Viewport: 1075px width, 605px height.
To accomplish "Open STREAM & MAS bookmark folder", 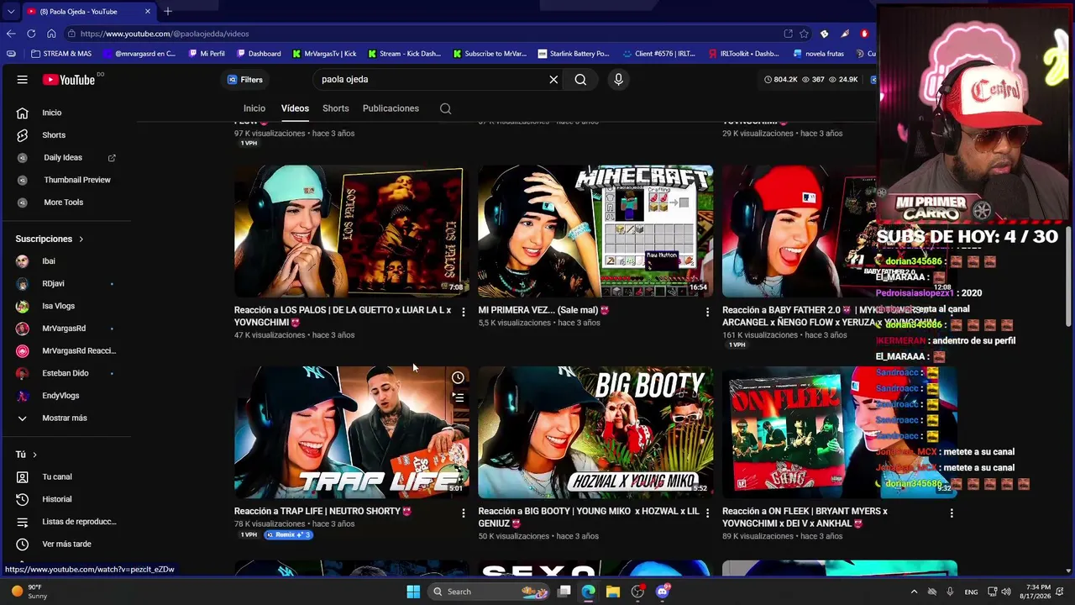I will point(60,54).
